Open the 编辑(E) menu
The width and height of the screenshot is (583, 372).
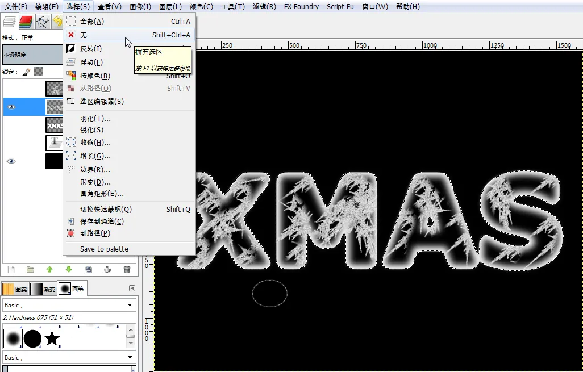pos(47,7)
